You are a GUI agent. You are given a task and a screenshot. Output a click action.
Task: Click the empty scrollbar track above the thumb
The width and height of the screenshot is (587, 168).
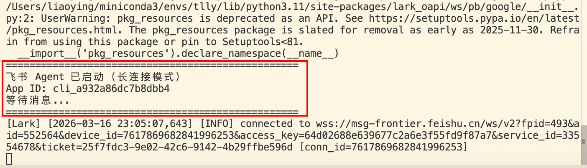coord(584,63)
